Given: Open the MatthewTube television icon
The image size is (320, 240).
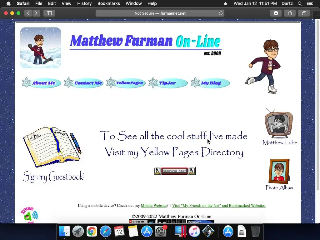Looking at the screenshot, I should [x=279, y=123].
